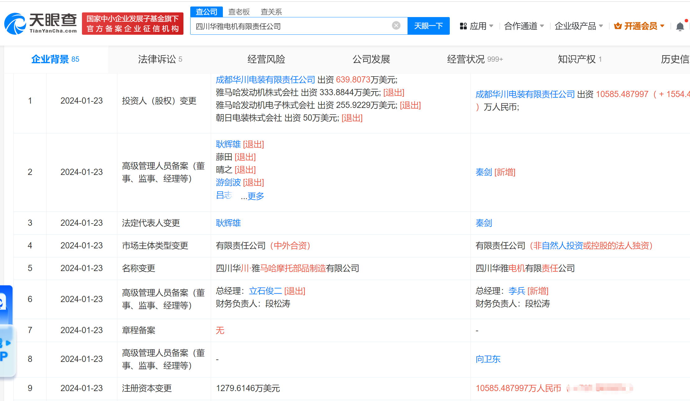
Task: Switch to 查老板 search tab
Action: pos(239,12)
